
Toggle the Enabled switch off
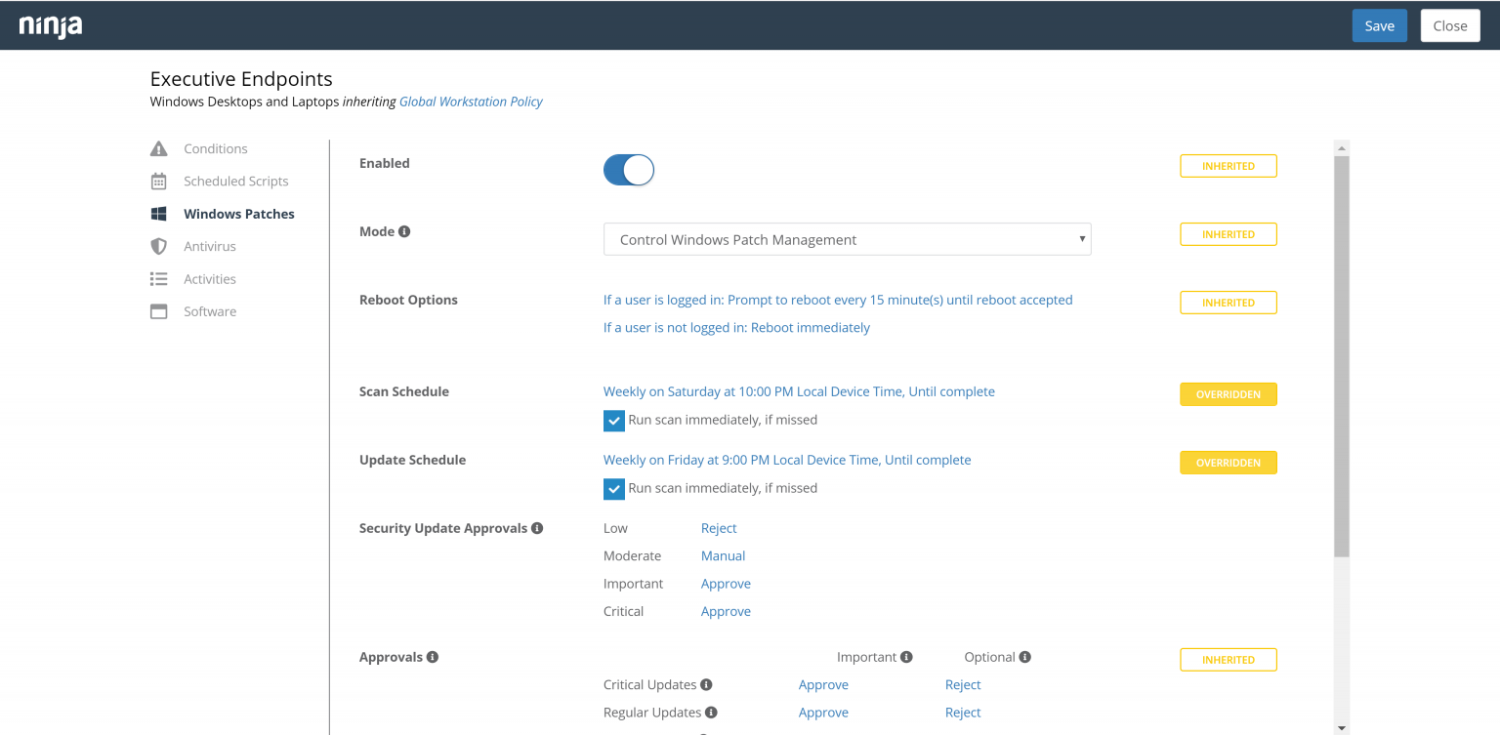(x=628, y=170)
